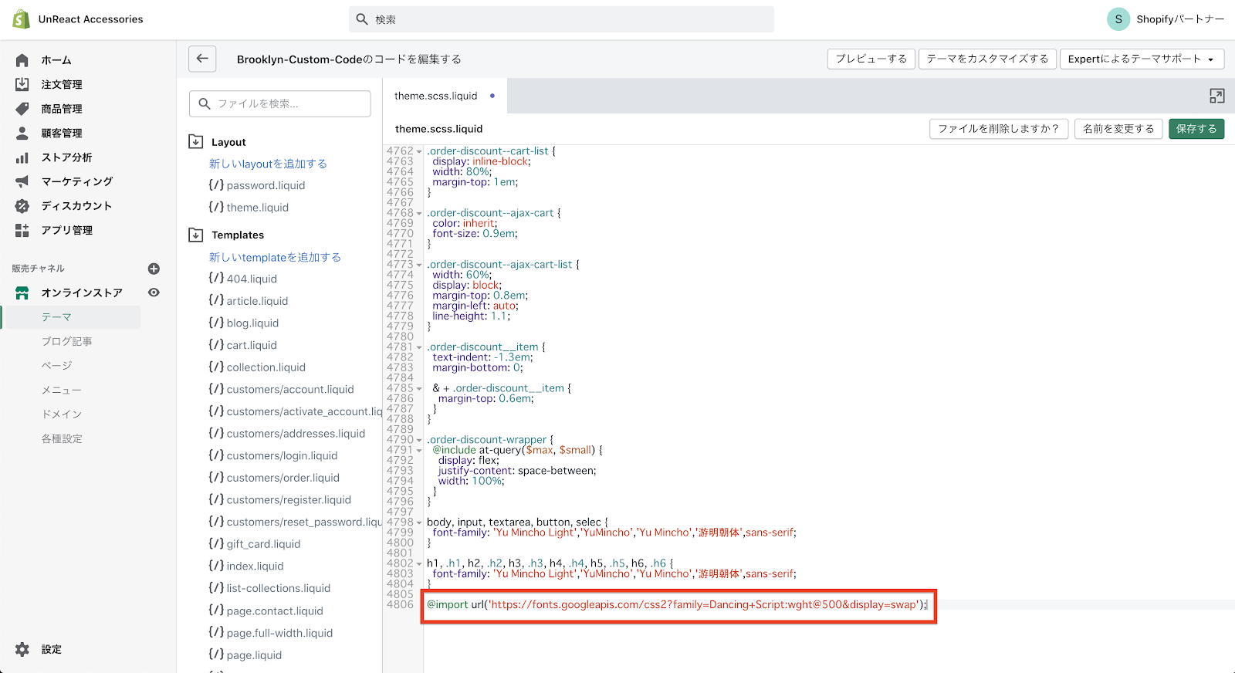Click the プレビューする button

coord(871,59)
